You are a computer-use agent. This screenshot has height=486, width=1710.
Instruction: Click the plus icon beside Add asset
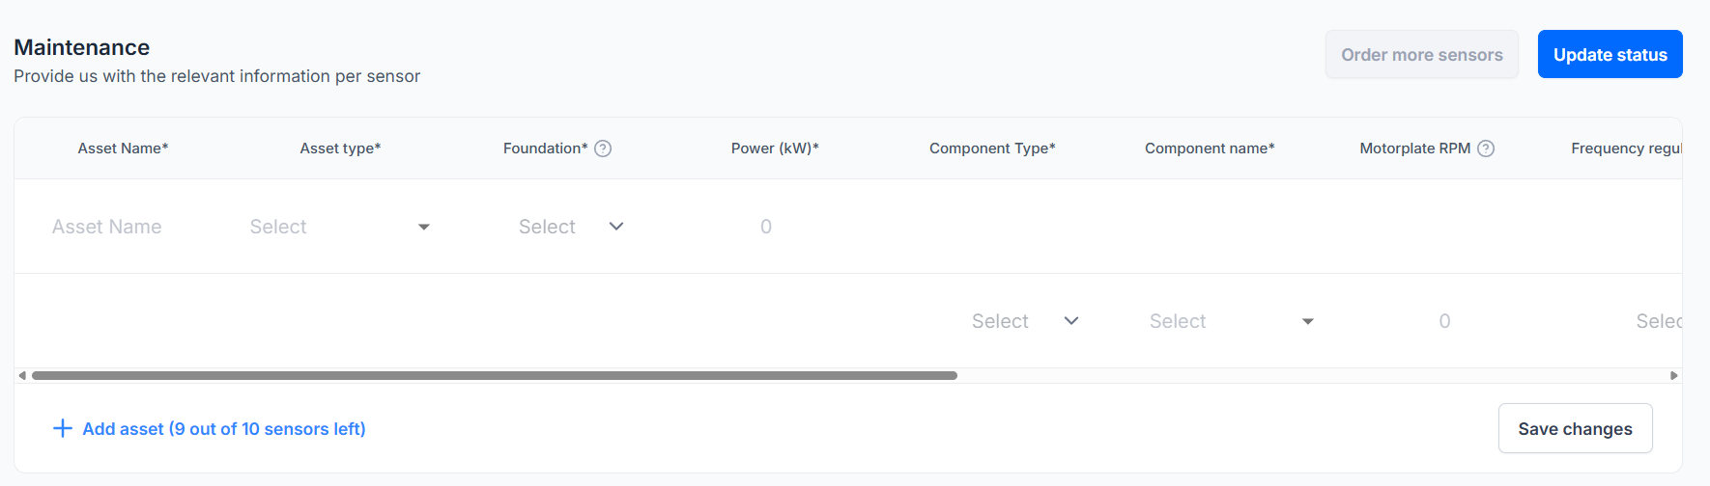(x=62, y=428)
